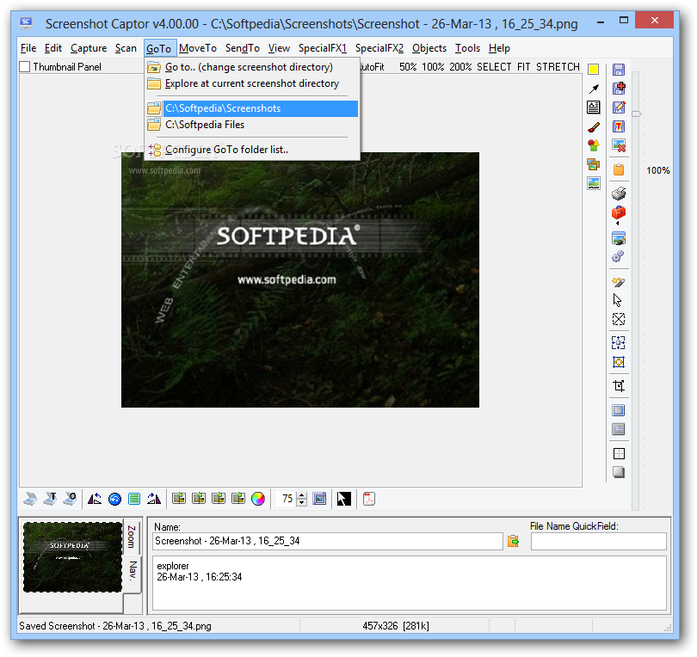This screenshot has width=697, height=657.
Task: Click the yellow color swatch
Action: pos(594,70)
